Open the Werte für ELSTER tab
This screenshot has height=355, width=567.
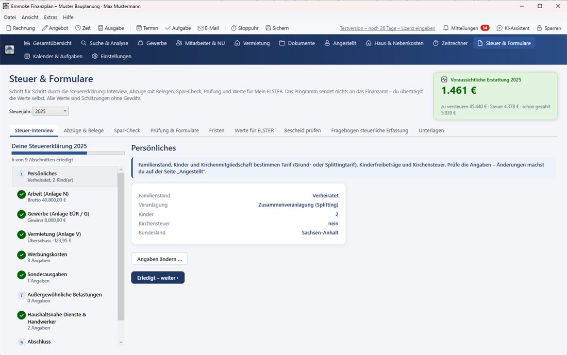[254, 130]
